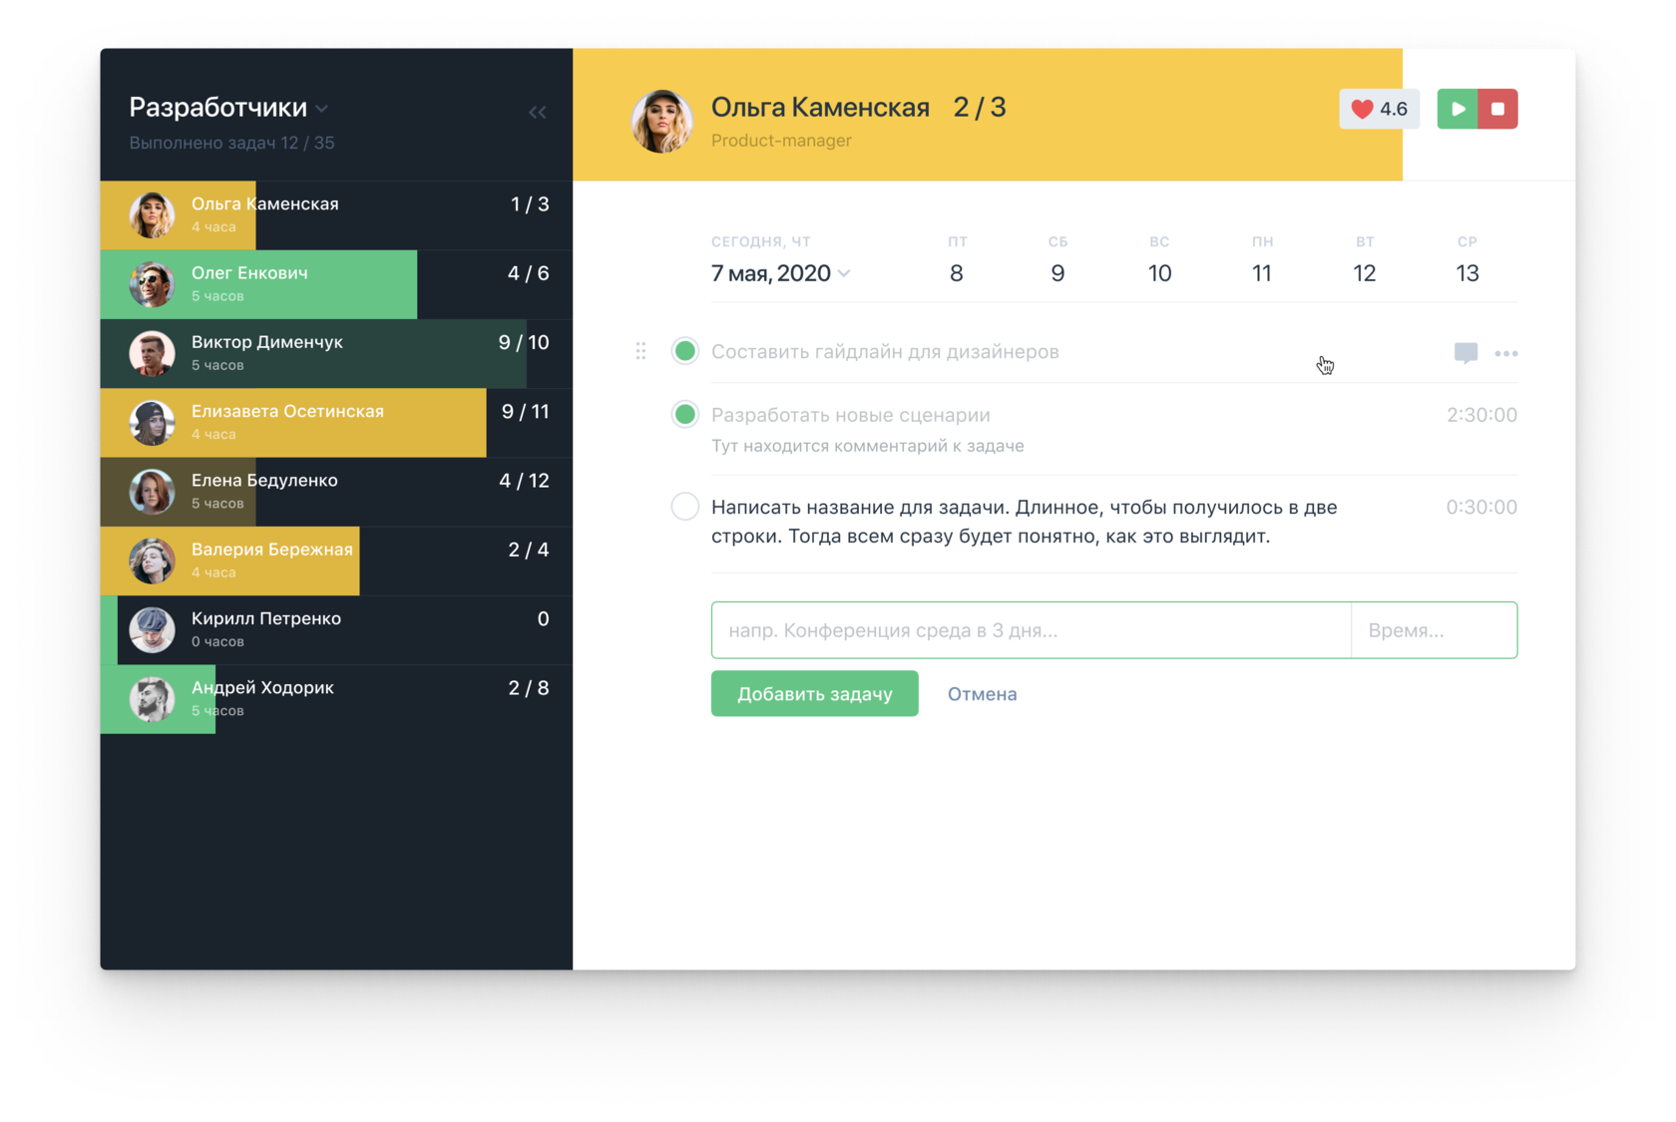1676x1122 pixels.
Task: Click the 0:30:00 task time
Action: click(1481, 507)
